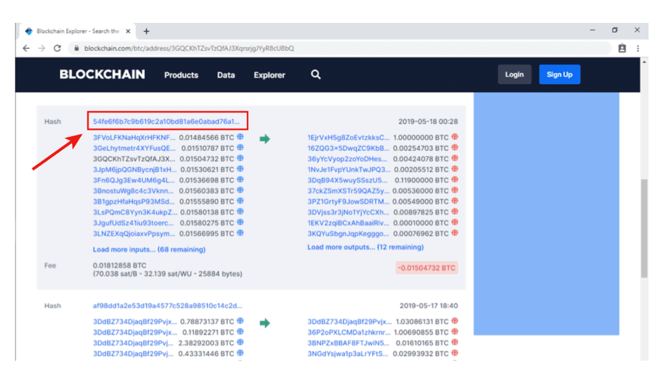Click the browser address bar URL

189,48
